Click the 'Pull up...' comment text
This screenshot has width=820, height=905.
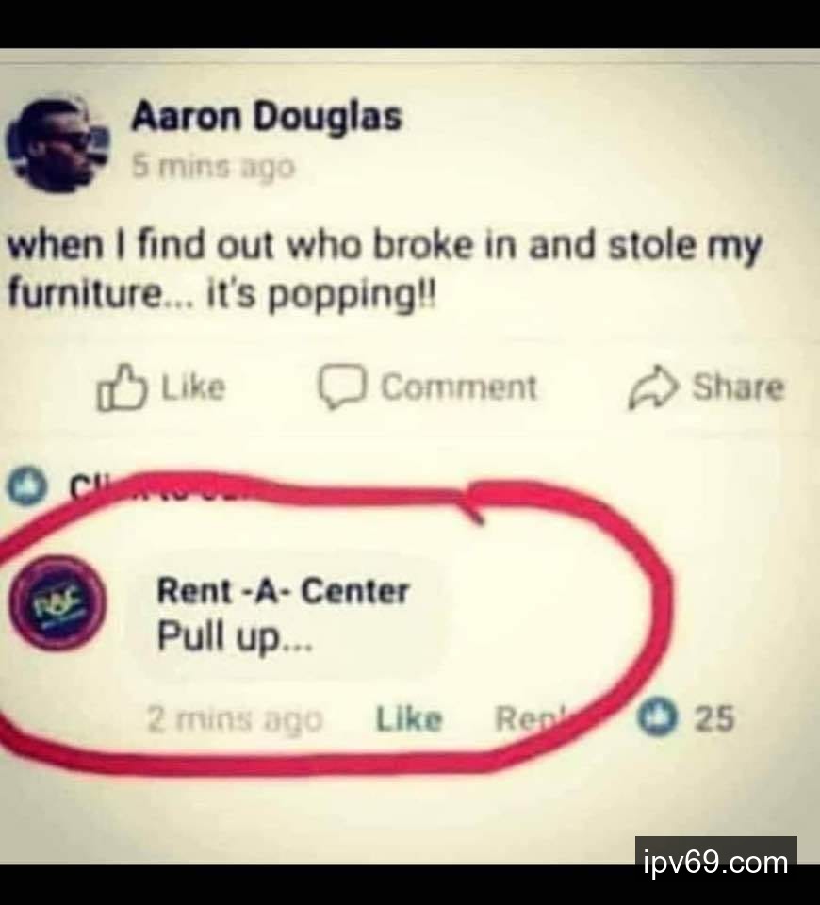[235, 637]
